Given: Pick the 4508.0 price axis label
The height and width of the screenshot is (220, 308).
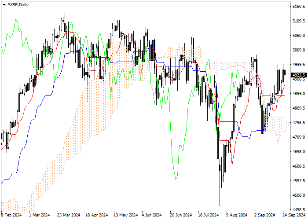Looking at the screenshot, I should [299, 195].
